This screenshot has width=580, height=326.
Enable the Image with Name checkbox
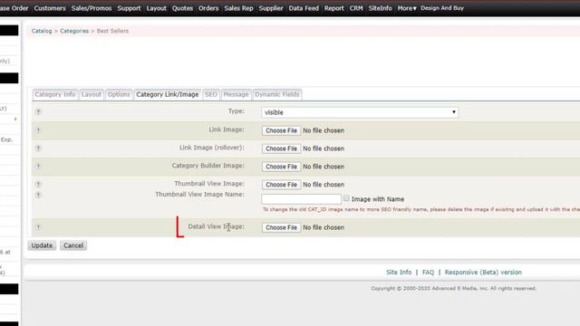(x=346, y=198)
